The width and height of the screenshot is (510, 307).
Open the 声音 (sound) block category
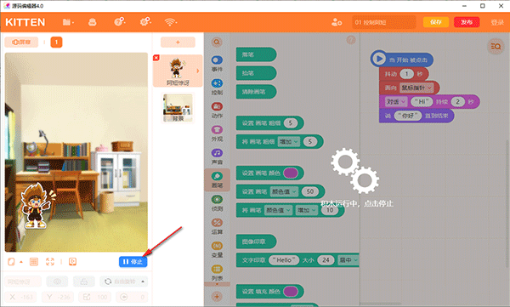tap(217, 156)
